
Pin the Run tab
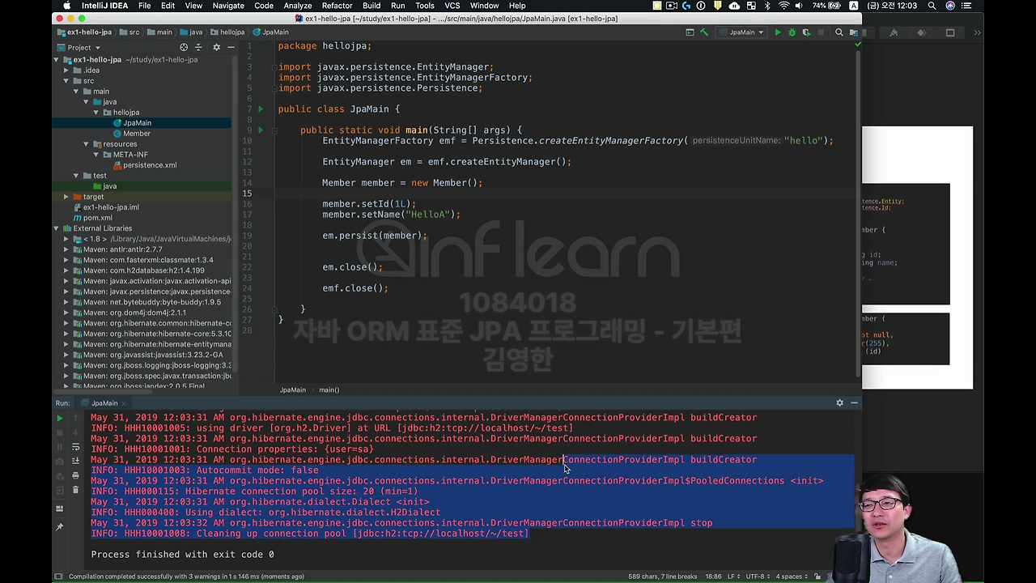tap(59, 527)
